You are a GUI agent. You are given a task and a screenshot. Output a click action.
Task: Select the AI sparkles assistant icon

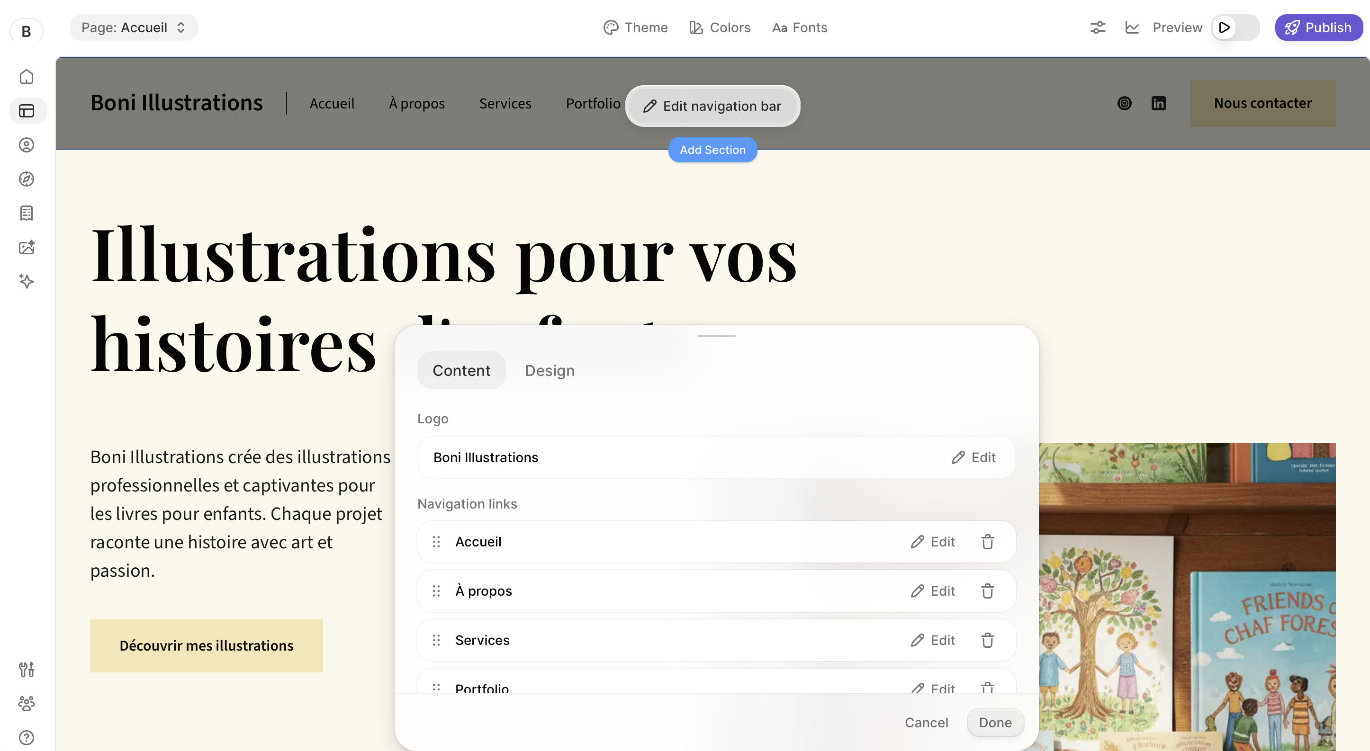26,281
